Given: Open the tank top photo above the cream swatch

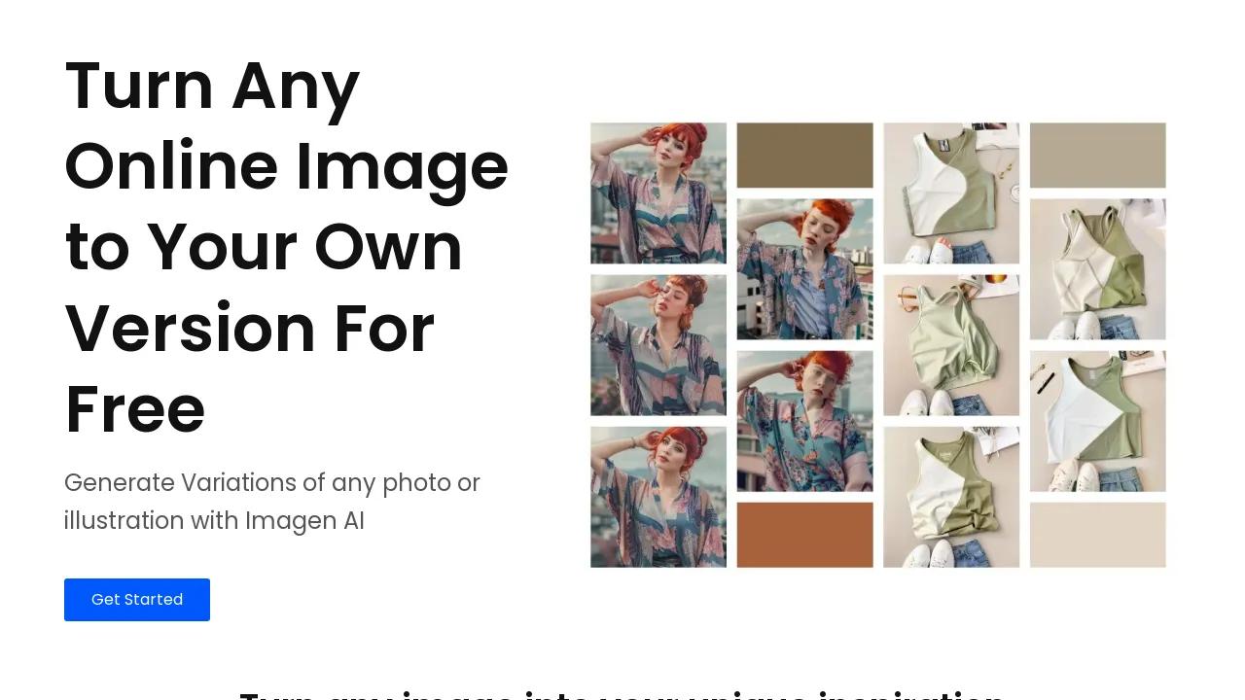Looking at the screenshot, I should coord(1097,421).
